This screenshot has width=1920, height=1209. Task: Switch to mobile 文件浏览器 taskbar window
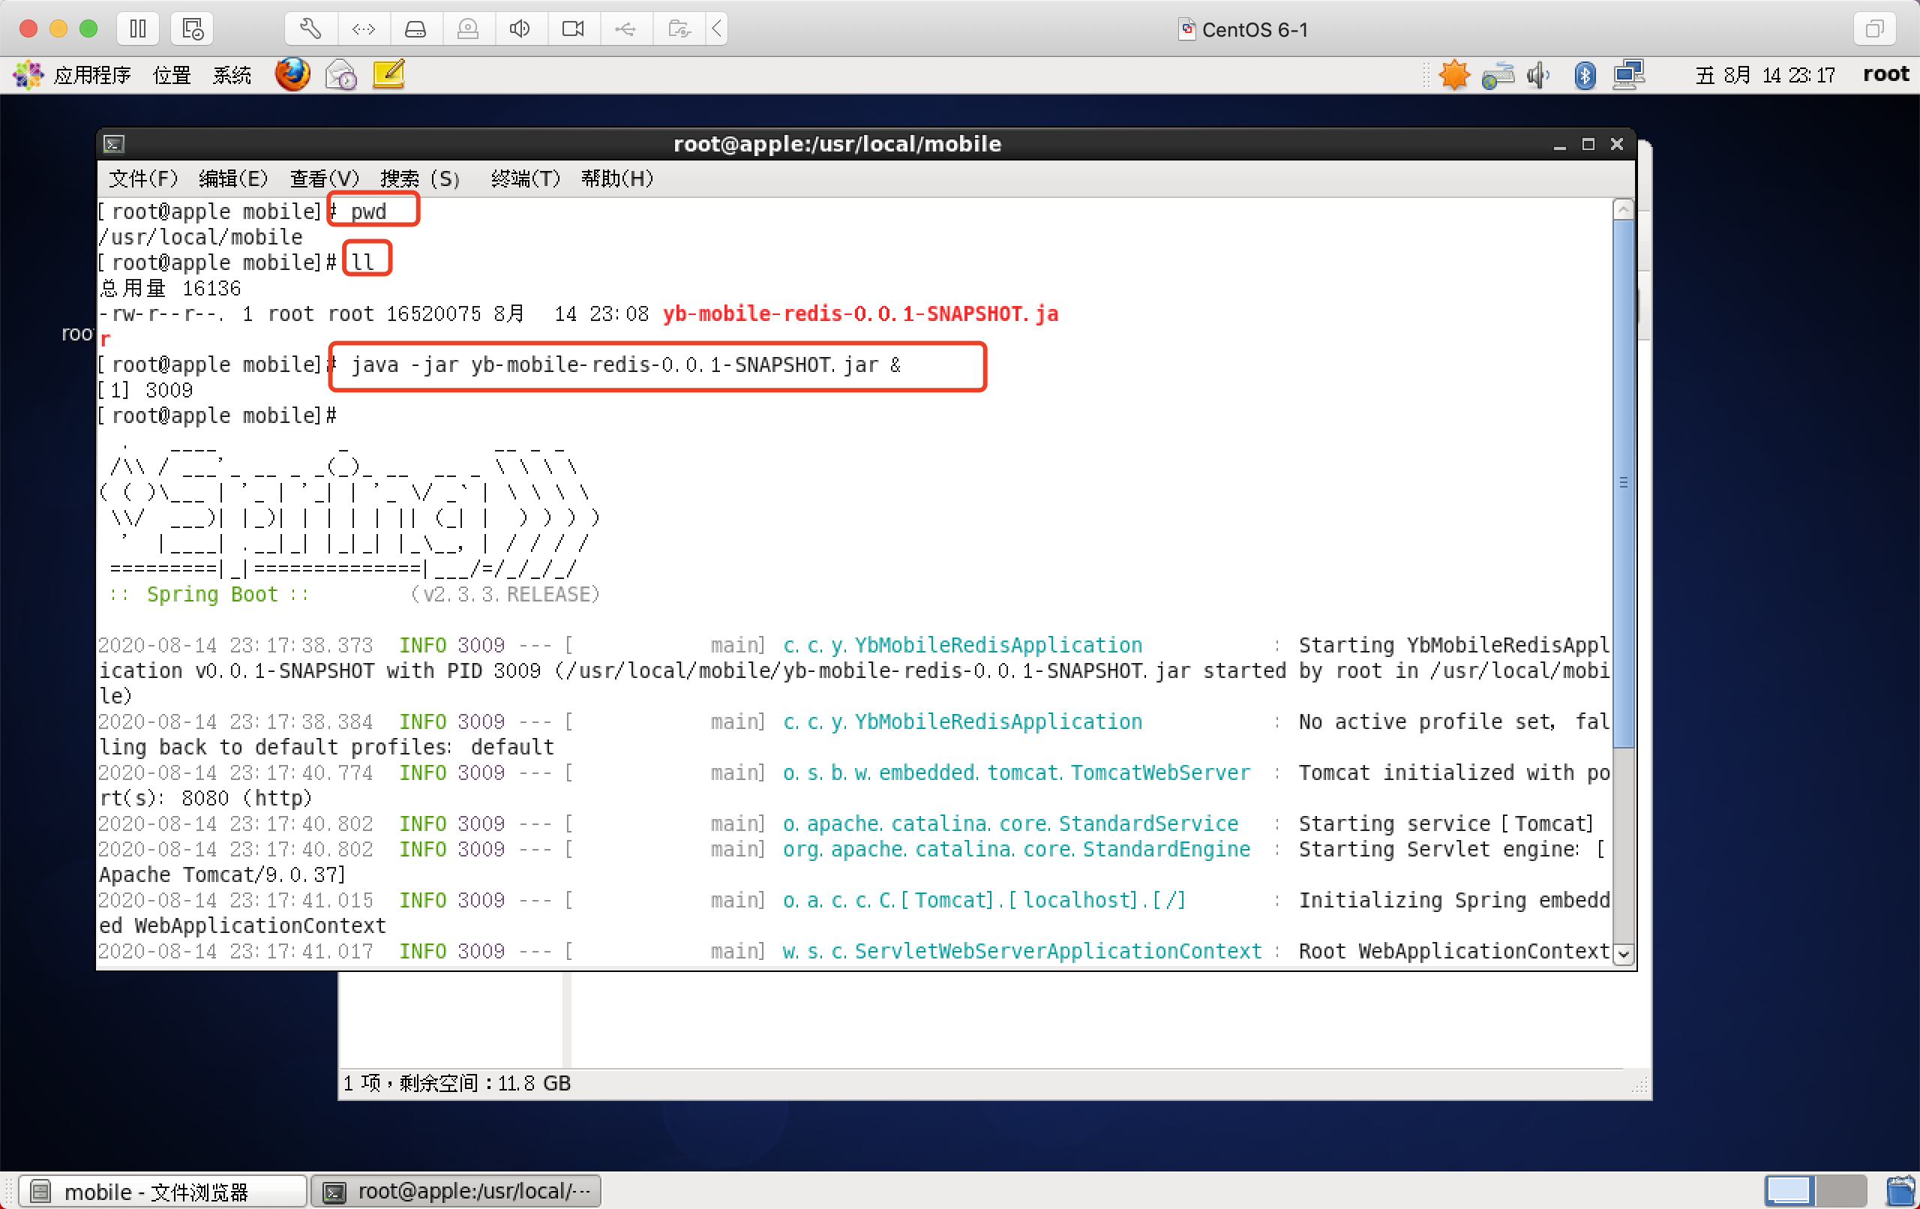coord(163,1192)
